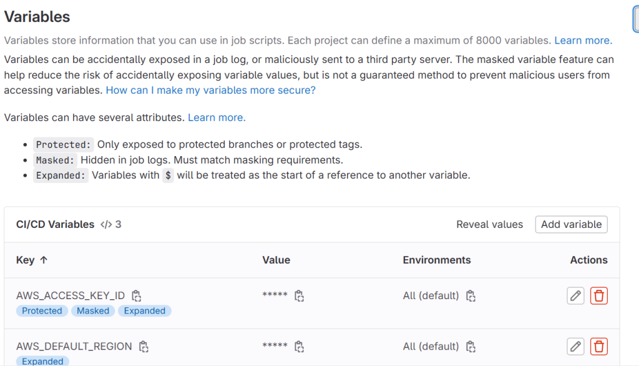Image resolution: width=639 pixels, height=366 pixels.
Task: Click the Expanded badge under AWS_DEFAULT_REGION
Action: pos(42,361)
